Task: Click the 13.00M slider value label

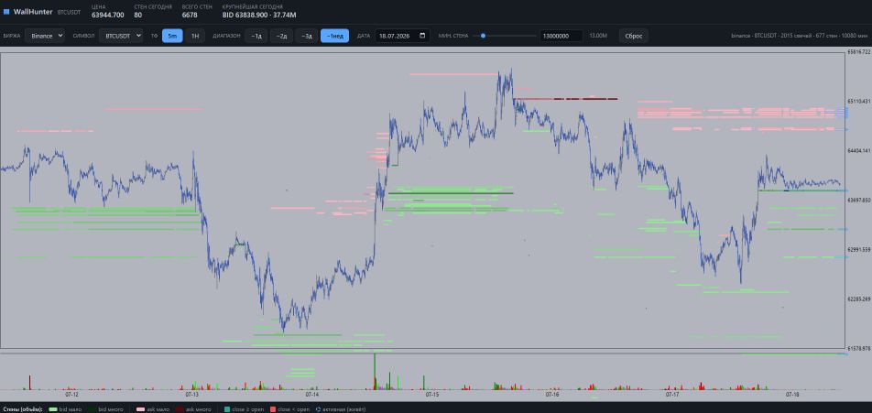Action: pyautogui.click(x=598, y=36)
